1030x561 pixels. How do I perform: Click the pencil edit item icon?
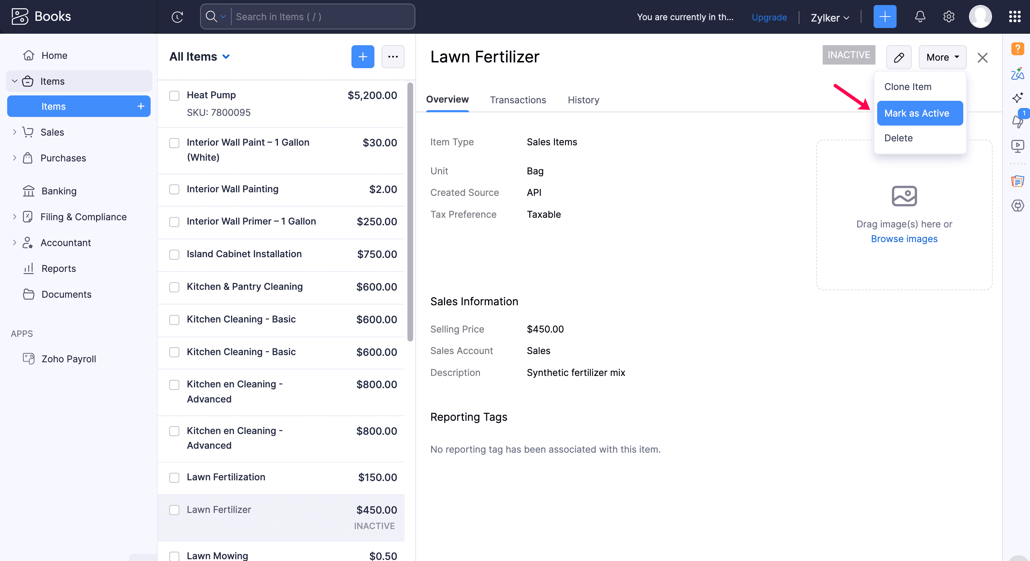[898, 57]
